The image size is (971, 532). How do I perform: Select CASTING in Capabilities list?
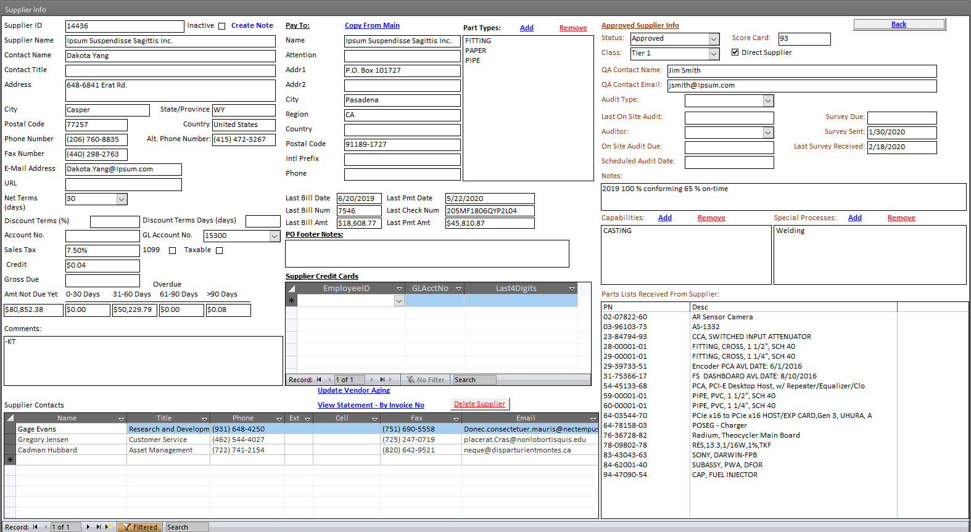point(618,231)
